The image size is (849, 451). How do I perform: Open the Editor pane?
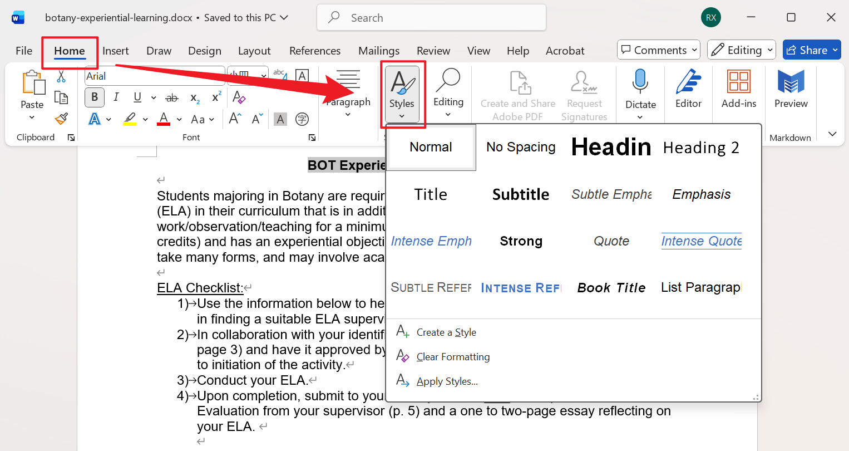point(688,89)
